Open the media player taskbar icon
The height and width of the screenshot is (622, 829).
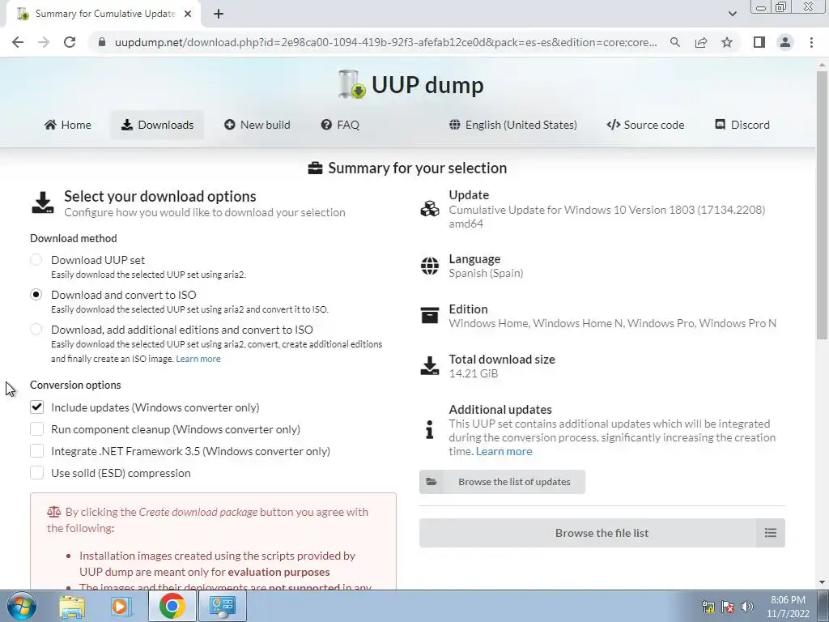pyautogui.click(x=121, y=606)
